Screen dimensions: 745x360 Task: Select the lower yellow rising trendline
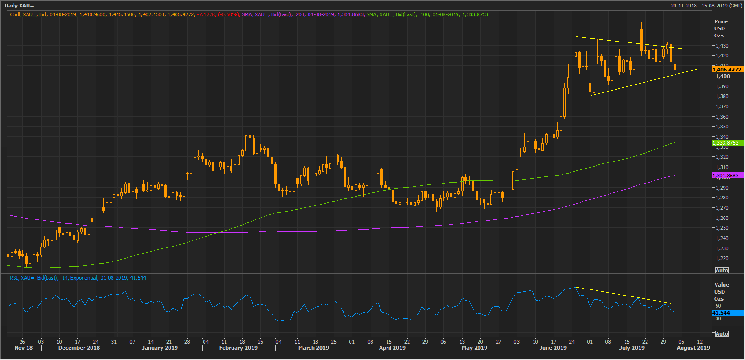[645, 82]
